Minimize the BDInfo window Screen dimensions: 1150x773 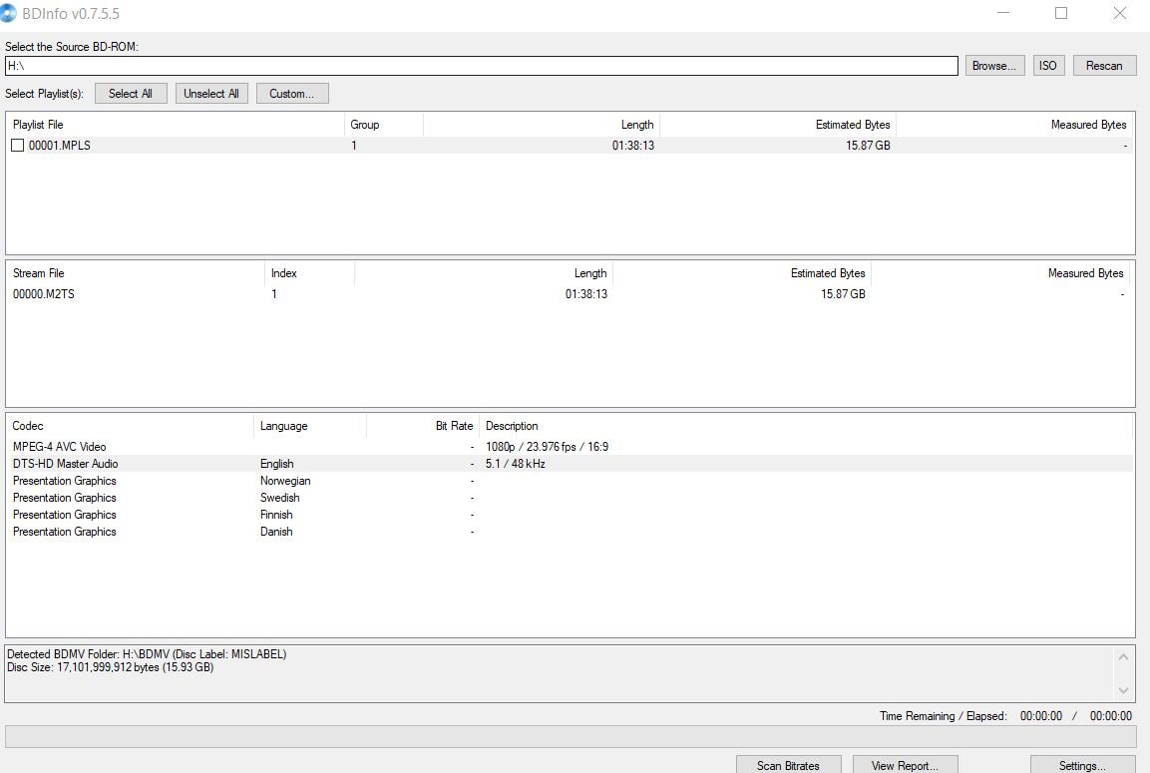(1003, 13)
